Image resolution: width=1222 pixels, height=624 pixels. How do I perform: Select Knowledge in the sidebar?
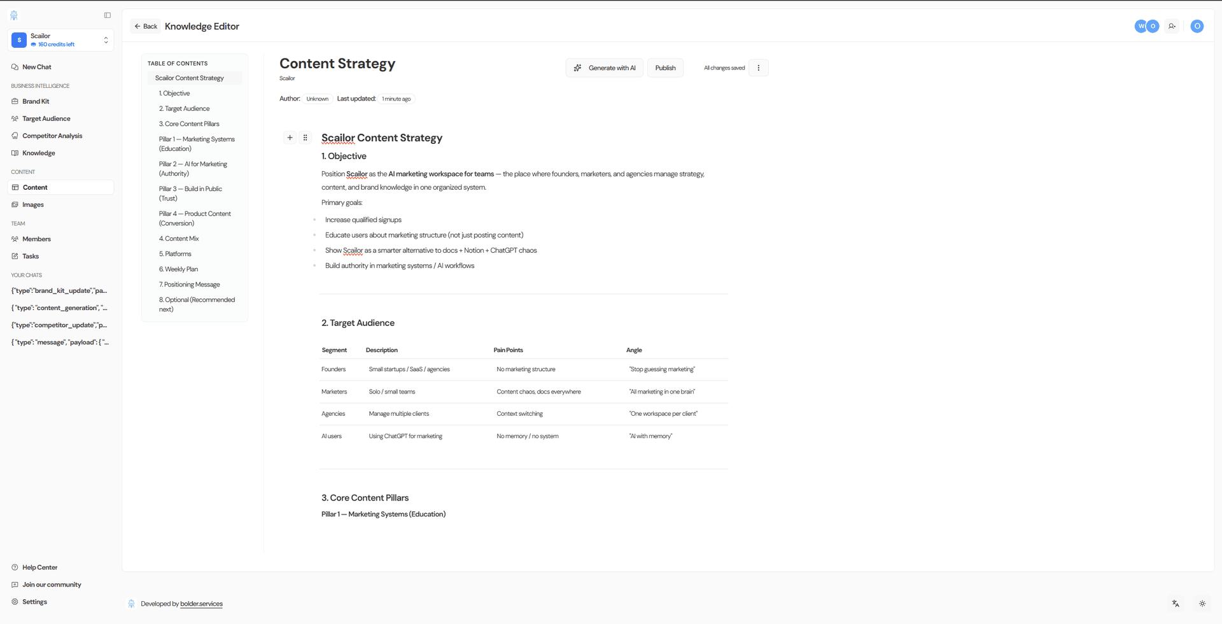pos(39,153)
